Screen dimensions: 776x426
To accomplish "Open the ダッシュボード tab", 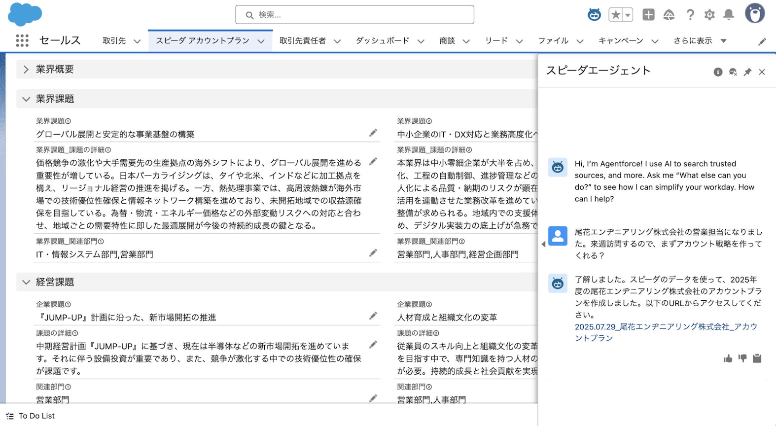I will [x=383, y=41].
